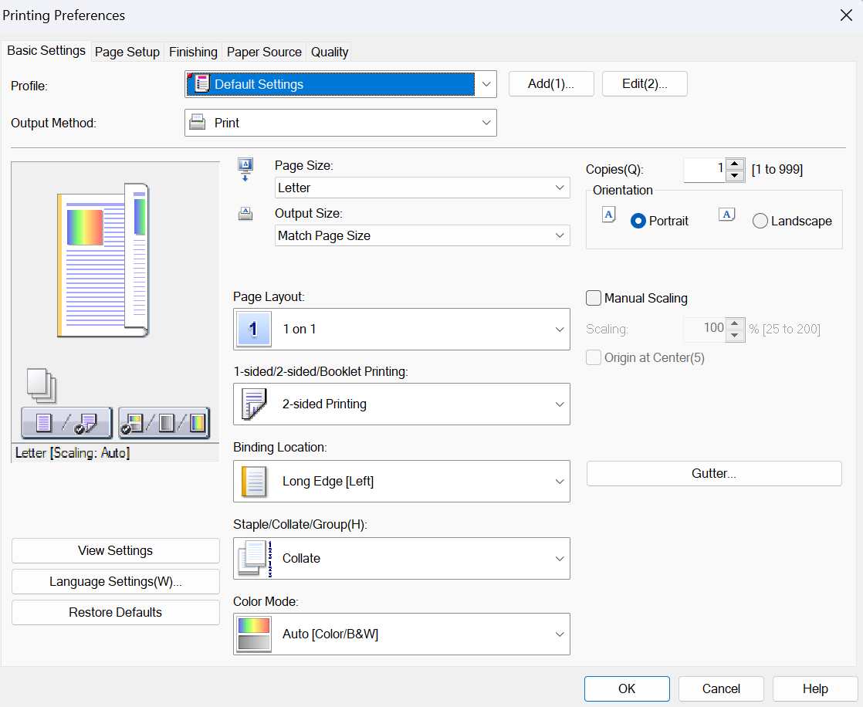This screenshot has height=707, width=863.
Task: Click the Collate stacked pages icon
Action: 253,558
